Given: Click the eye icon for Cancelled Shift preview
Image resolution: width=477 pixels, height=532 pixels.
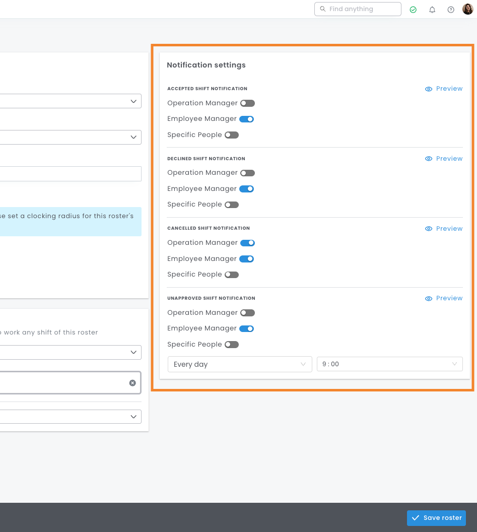Looking at the screenshot, I should (x=429, y=229).
